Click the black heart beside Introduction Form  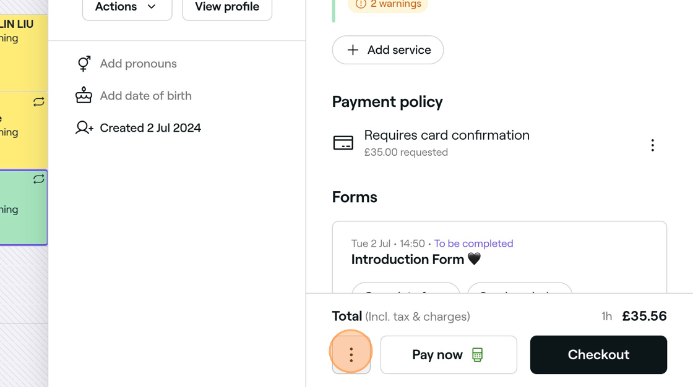(x=474, y=260)
